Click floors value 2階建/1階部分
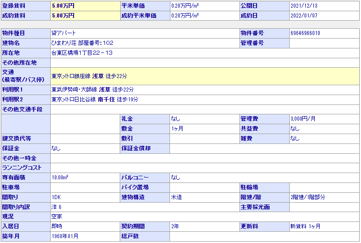Screen dimensions: 361x243 (x=308, y=197)
